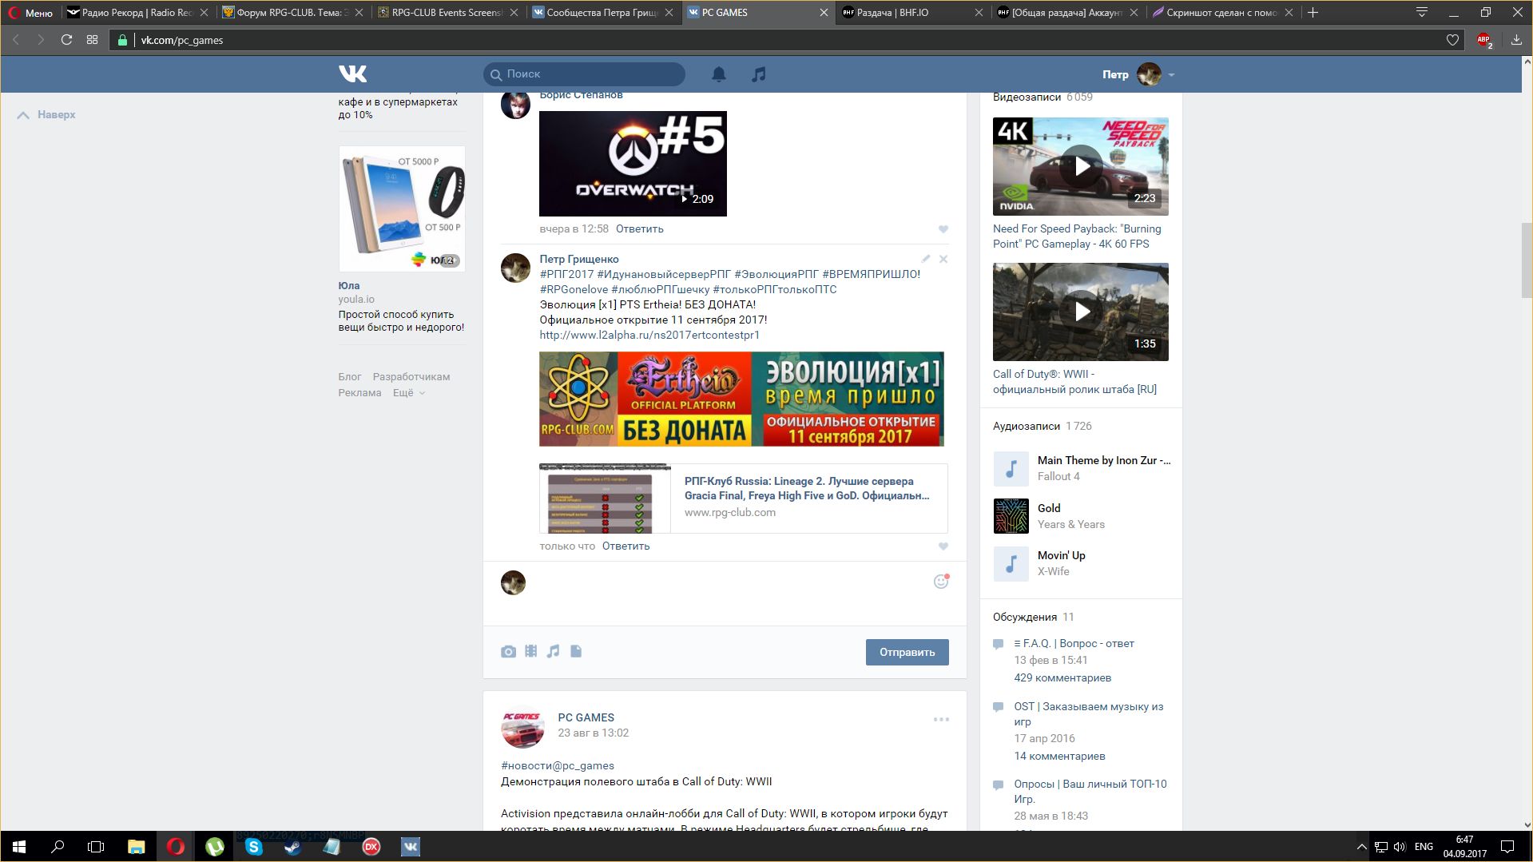Open F.A.Q. Вопрос - ответ discussion

[1074, 643]
